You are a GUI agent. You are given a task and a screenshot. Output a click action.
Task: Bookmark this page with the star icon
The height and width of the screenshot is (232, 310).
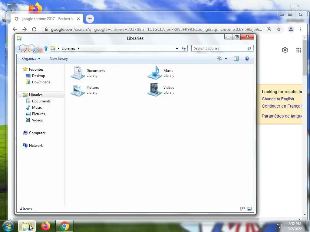(x=279, y=29)
